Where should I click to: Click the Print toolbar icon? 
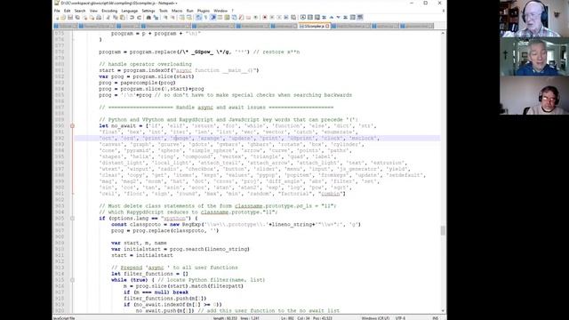click(99, 18)
